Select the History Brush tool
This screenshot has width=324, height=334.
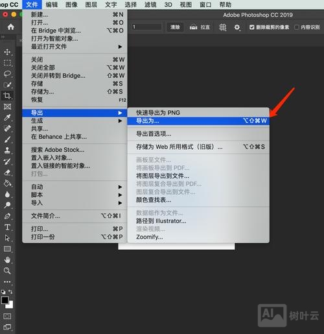pos(7,161)
